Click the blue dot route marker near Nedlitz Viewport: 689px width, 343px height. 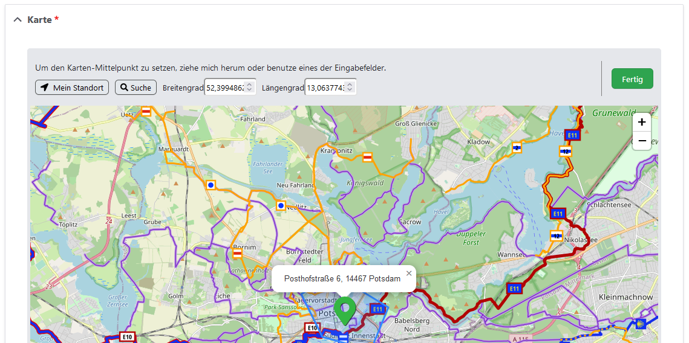(x=281, y=205)
